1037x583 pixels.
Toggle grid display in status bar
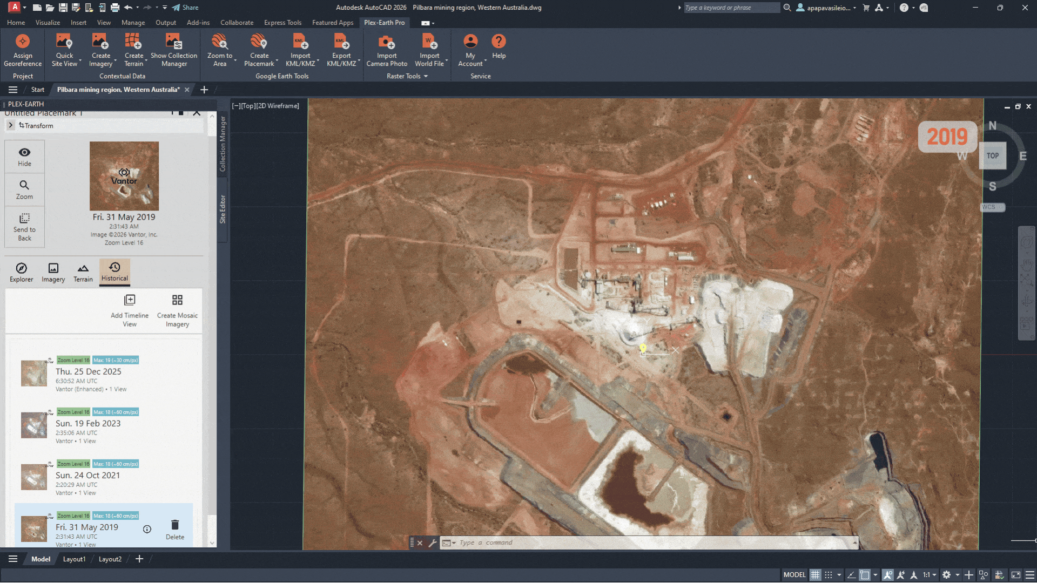815,575
